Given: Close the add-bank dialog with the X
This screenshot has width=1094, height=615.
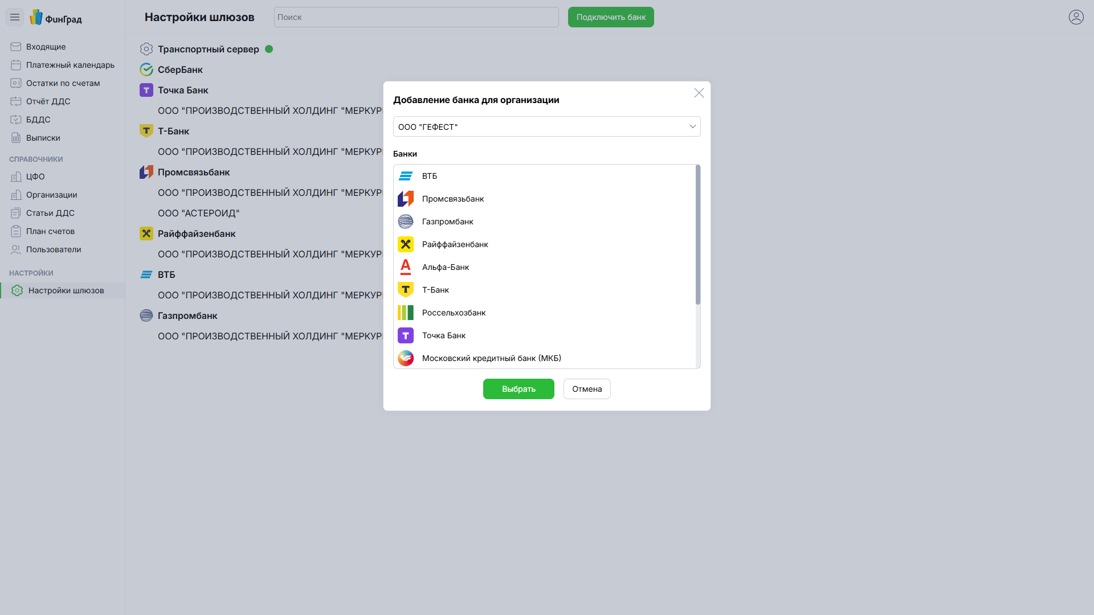Looking at the screenshot, I should 699,93.
